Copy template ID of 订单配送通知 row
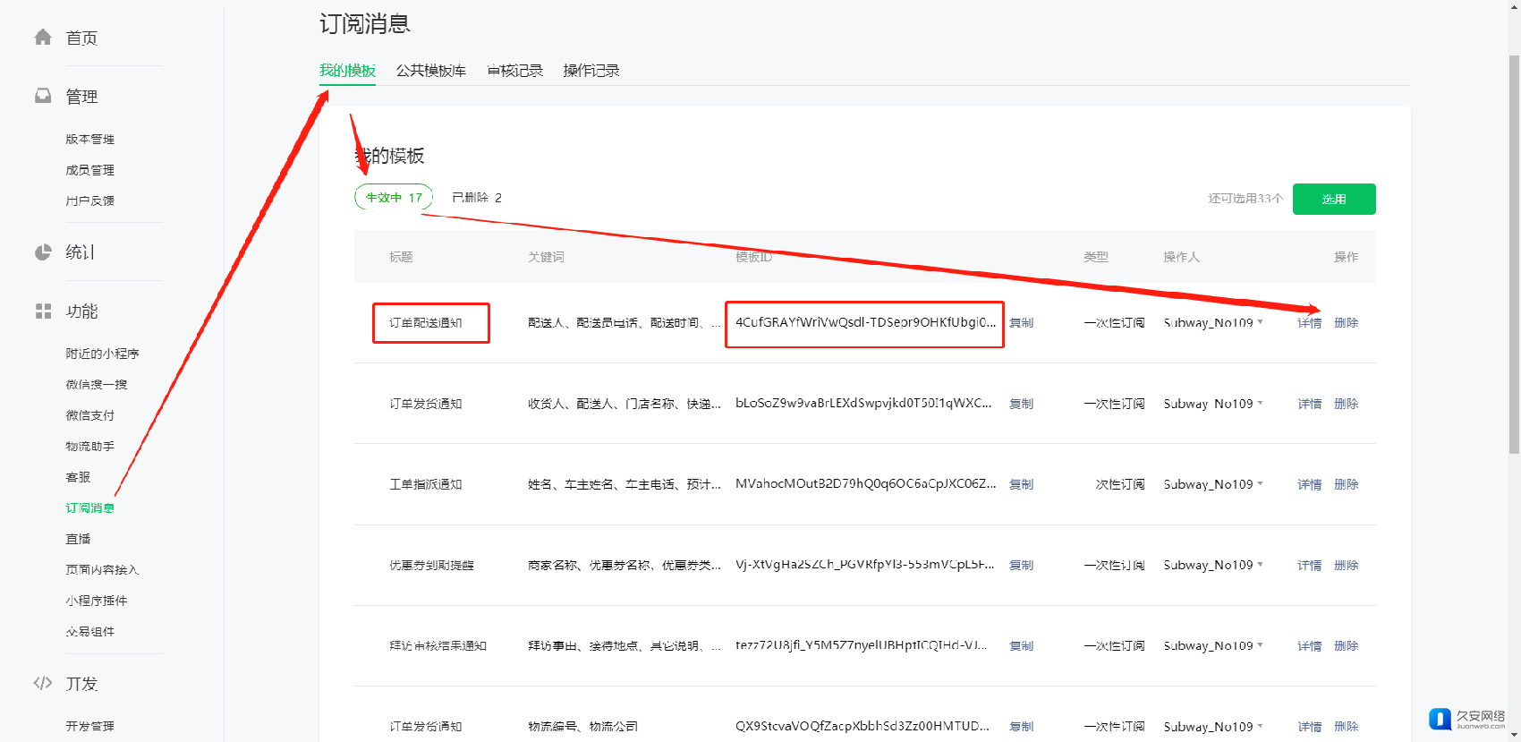 [1021, 323]
